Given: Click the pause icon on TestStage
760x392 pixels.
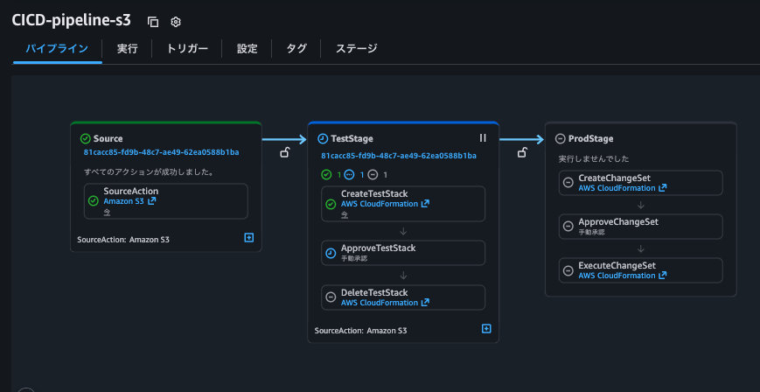Looking at the screenshot, I should (x=482, y=138).
